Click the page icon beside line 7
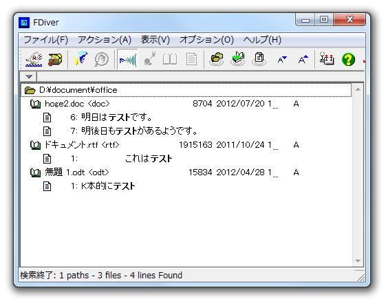 (x=47, y=131)
